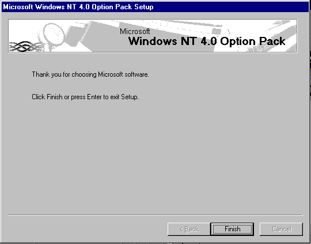Click the Option Pack Setup title bar
Image resolution: width=311 pixels, height=244 pixels.
[155, 7]
